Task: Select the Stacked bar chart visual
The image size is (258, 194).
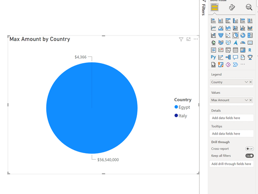Action: point(213,21)
